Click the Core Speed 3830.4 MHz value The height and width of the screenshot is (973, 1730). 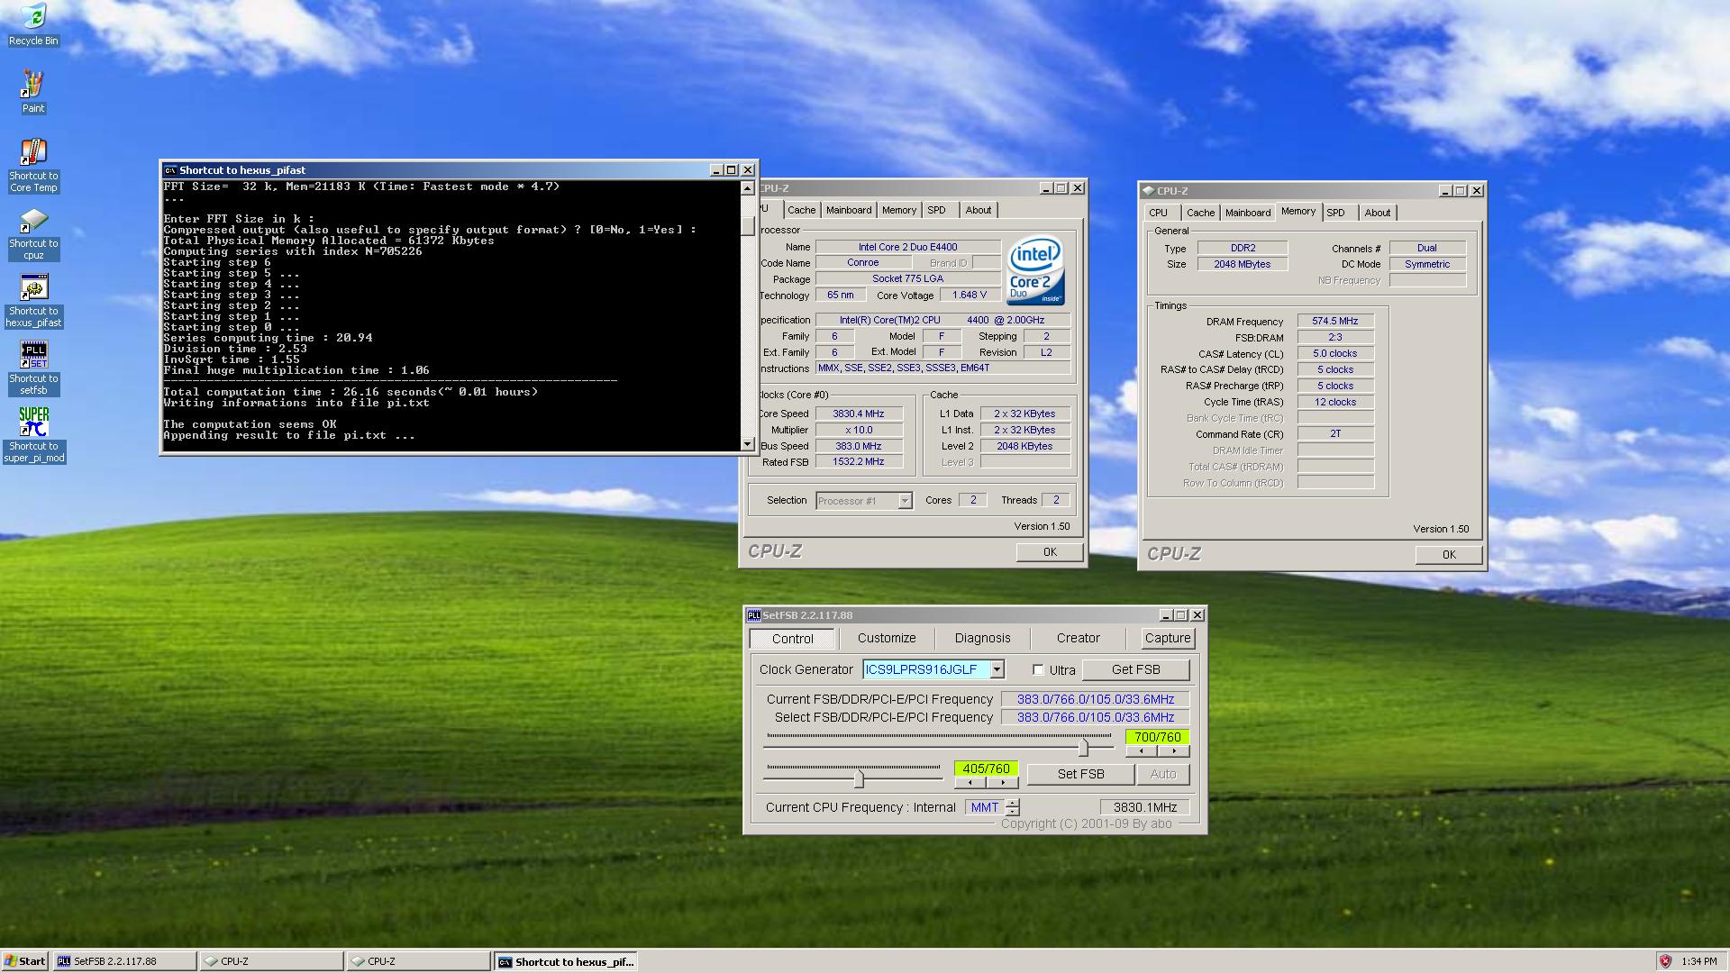pyautogui.click(x=858, y=414)
